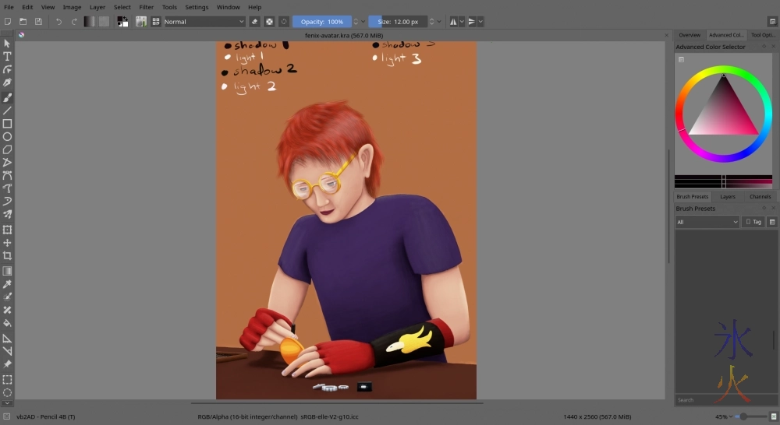Select the Rectangle shape tool
Viewport: 780px width, 425px height.
7,124
